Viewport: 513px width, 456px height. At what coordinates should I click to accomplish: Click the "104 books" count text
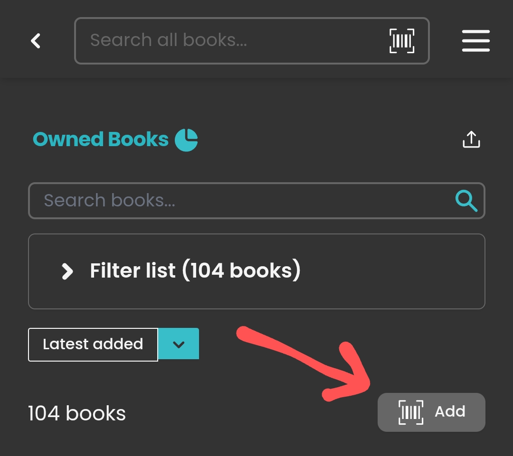77,413
